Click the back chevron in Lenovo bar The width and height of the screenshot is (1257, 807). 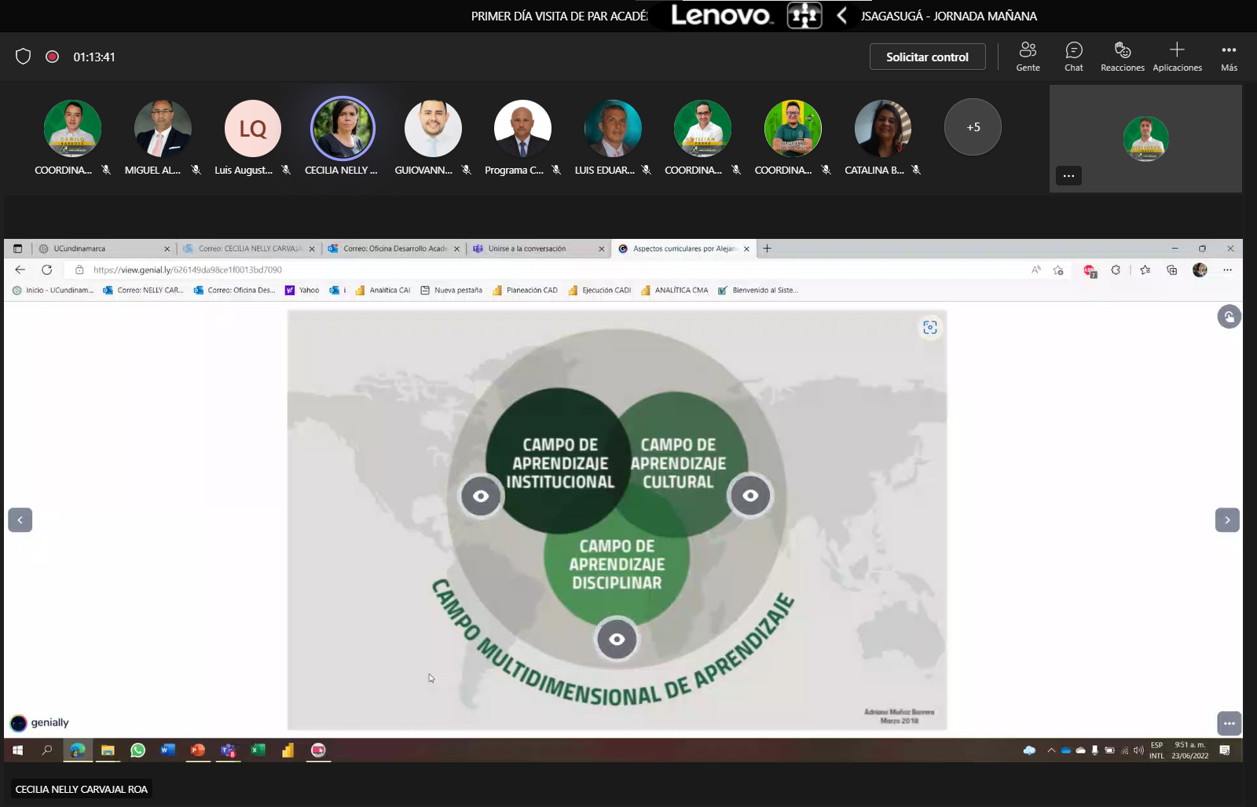[841, 16]
